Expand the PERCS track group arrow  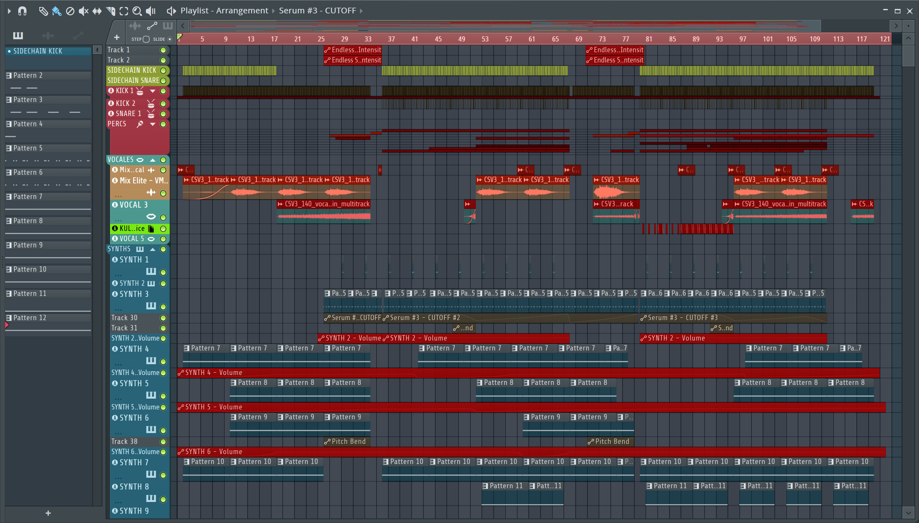click(x=153, y=124)
